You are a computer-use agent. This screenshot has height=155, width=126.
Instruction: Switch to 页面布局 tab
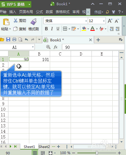(26, 12)
